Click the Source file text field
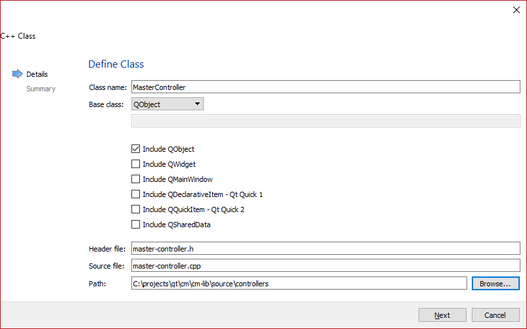This screenshot has height=329, width=527. coord(325,266)
